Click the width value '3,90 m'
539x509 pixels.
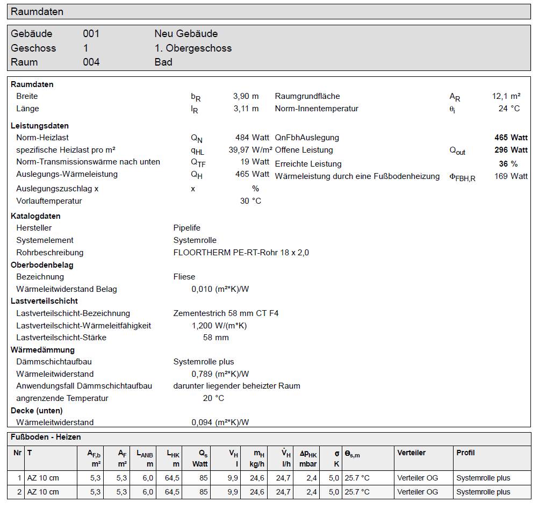coord(246,96)
